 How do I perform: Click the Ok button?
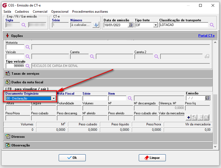pyautogui.click(x=72, y=158)
